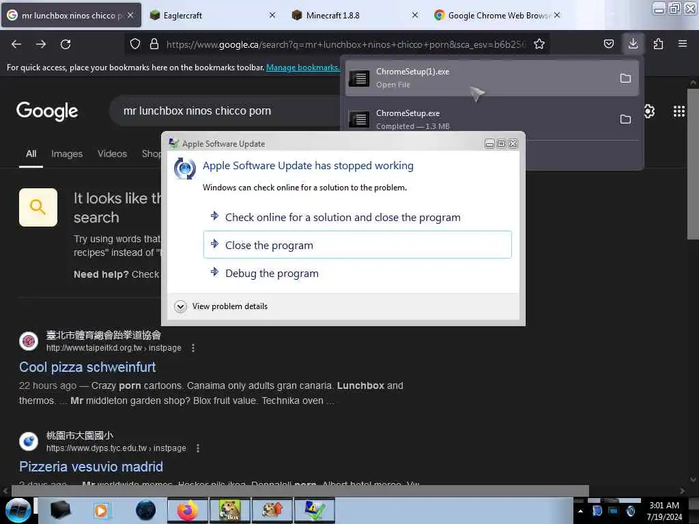Open the Cool pizza schweinfurt result
699x524 pixels.
click(87, 366)
